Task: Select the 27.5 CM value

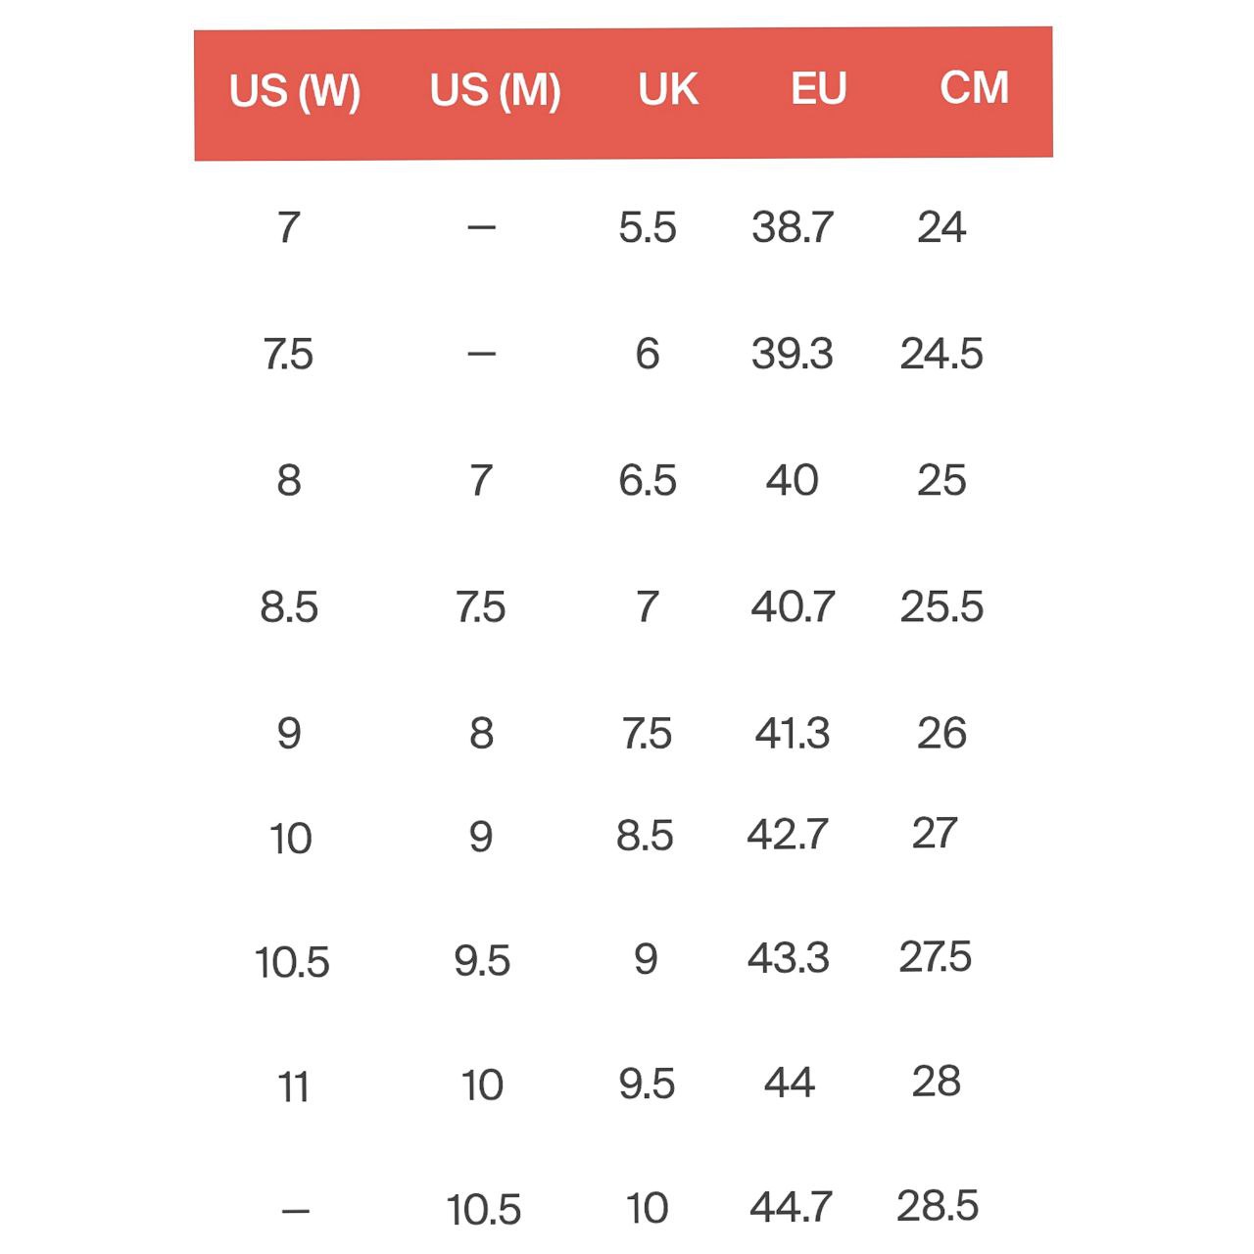Action: tap(936, 957)
